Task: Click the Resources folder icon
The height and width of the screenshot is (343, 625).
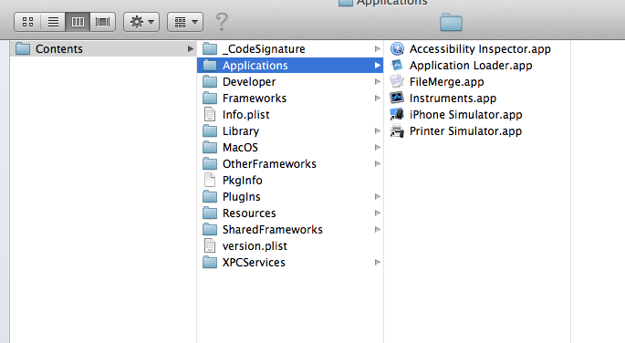Action: pyautogui.click(x=210, y=213)
